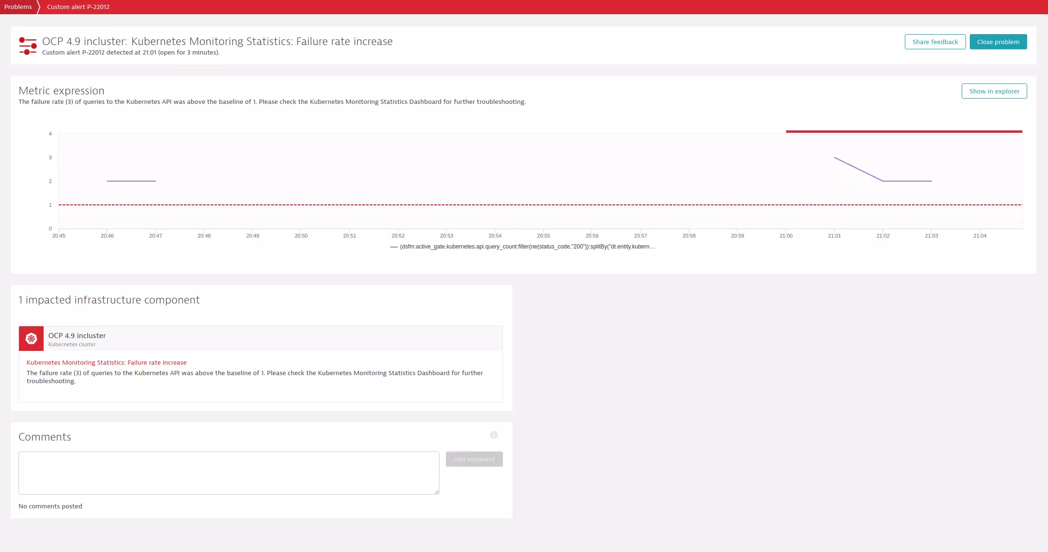Screen dimensions: 1048x552
Task: Open the Problems breadcrumb
Action: pyautogui.click(x=18, y=7)
